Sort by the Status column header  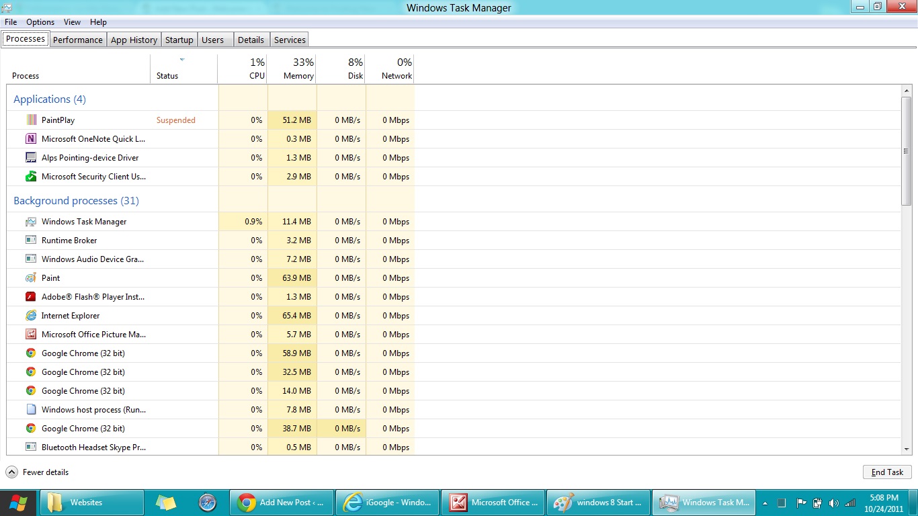[183, 69]
